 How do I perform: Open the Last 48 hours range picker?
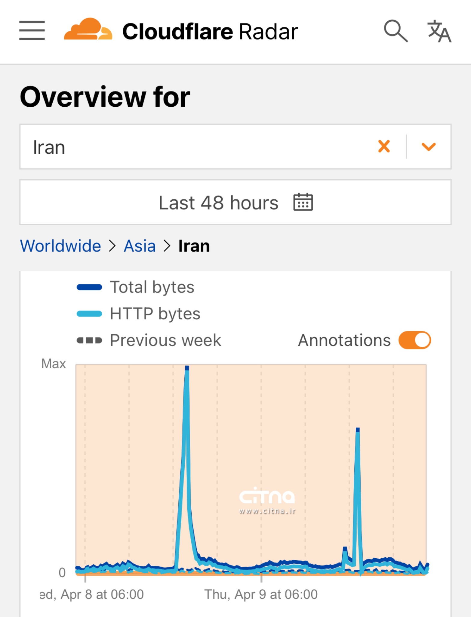[x=218, y=202]
